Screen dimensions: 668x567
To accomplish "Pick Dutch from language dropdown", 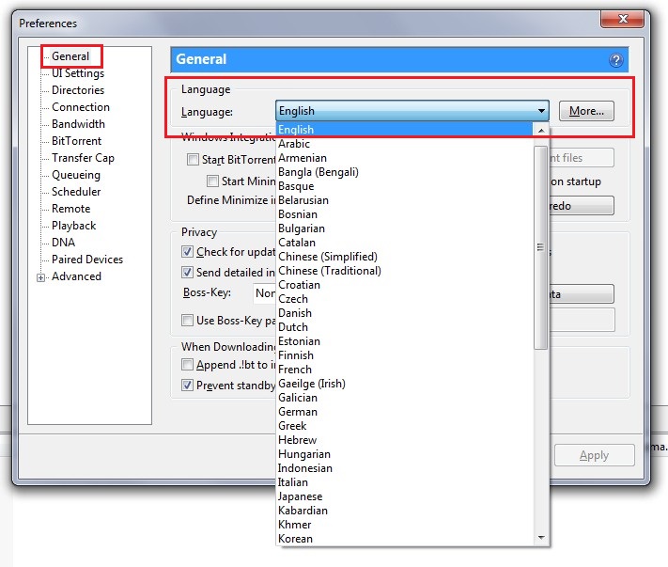I will [405, 326].
